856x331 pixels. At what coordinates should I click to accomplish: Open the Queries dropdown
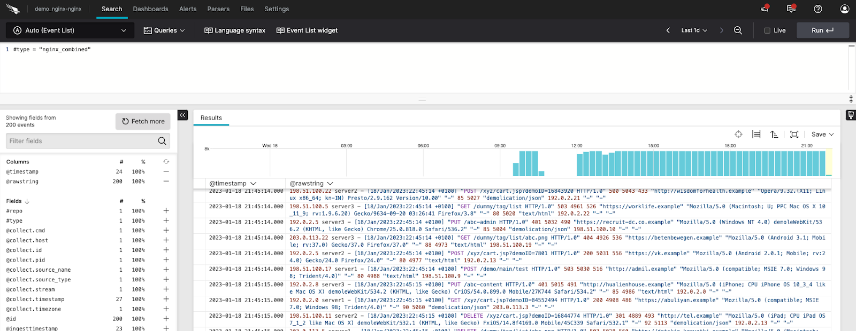tap(164, 30)
